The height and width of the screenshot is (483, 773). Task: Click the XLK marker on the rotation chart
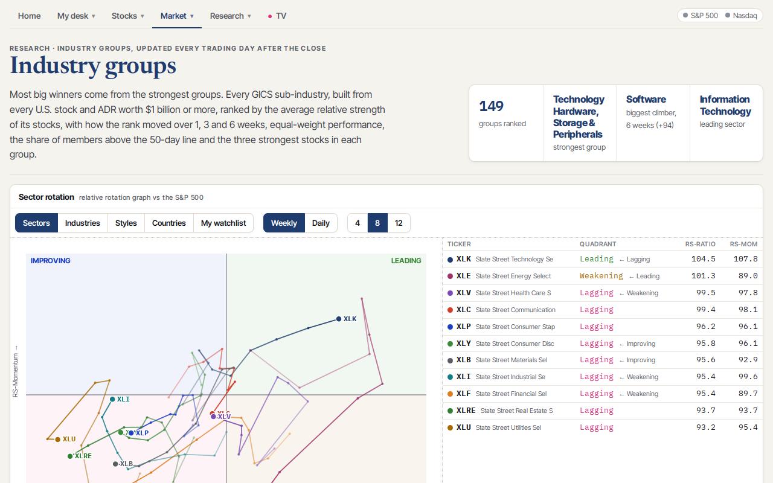click(339, 319)
